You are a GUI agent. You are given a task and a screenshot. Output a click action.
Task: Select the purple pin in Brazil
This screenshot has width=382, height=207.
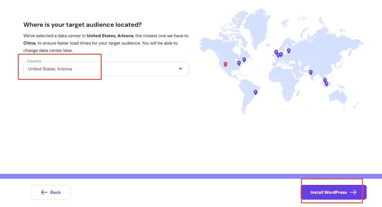(255, 92)
